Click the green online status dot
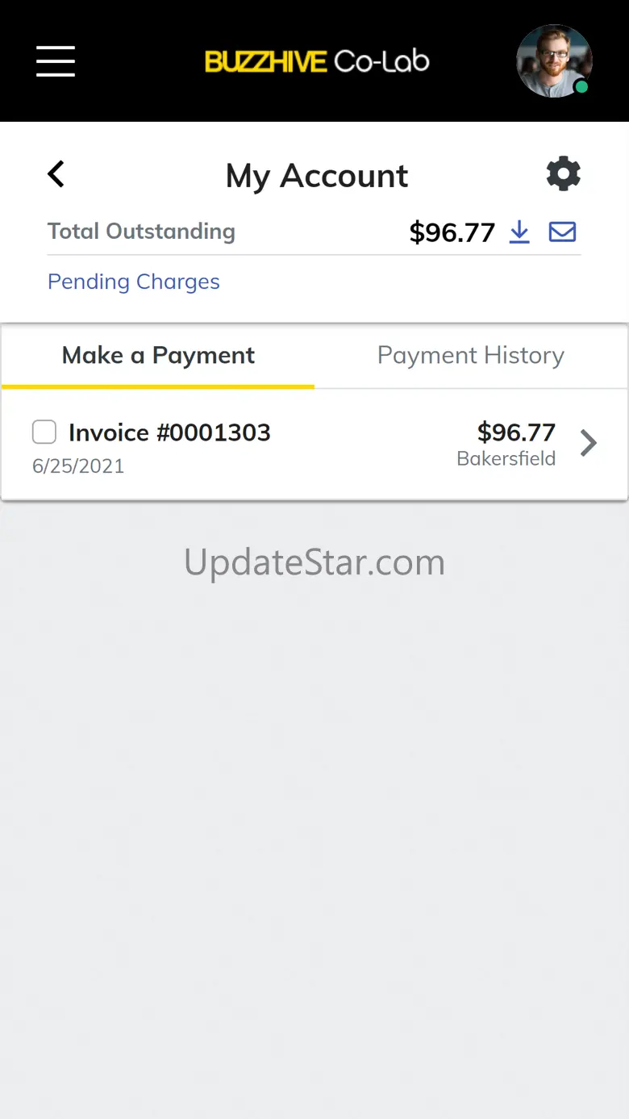The height and width of the screenshot is (1119, 629). (581, 86)
